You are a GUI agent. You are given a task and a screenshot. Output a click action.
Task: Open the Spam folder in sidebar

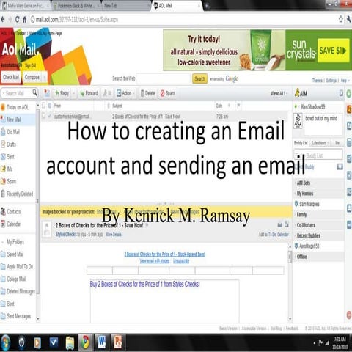(18, 181)
